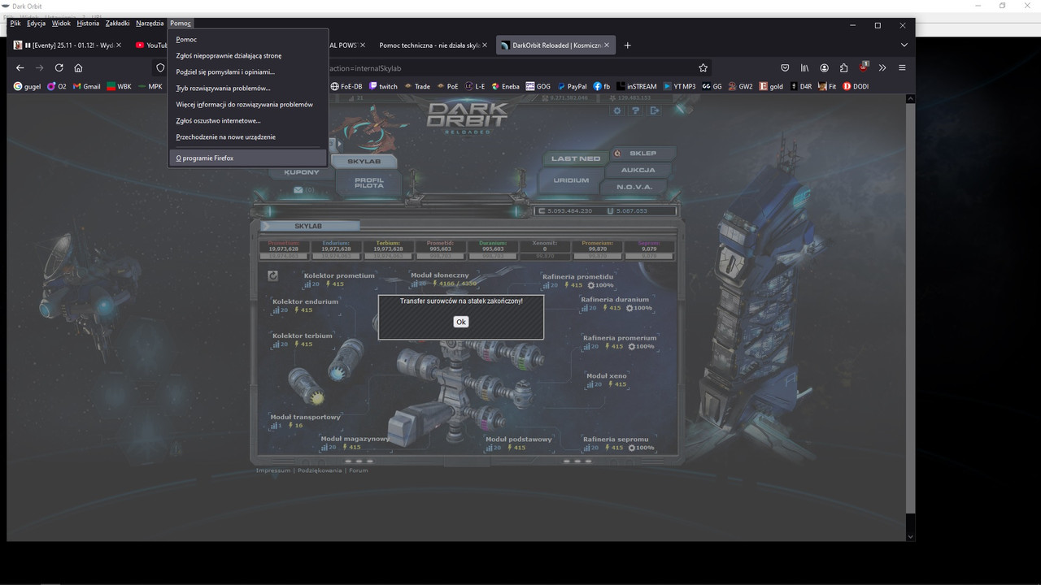
Task: Choose Tryb rozwiązywania problemów menu item
Action: (248, 88)
